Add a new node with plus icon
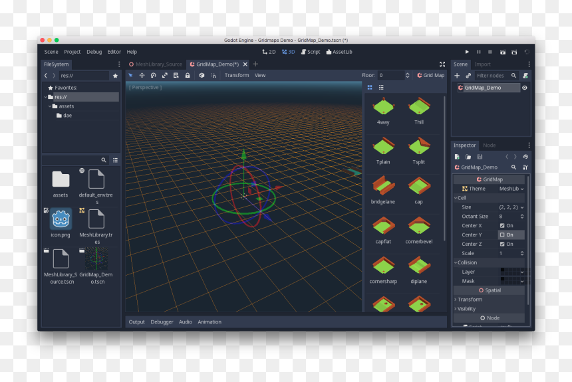This screenshot has height=382, width=572. 457,76
